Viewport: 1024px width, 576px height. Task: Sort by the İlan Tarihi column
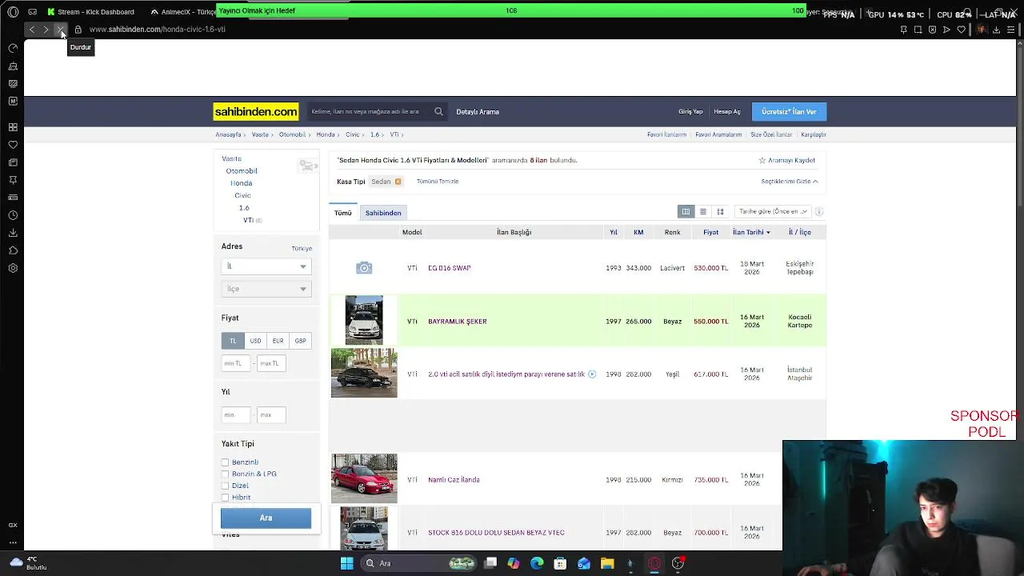click(751, 232)
